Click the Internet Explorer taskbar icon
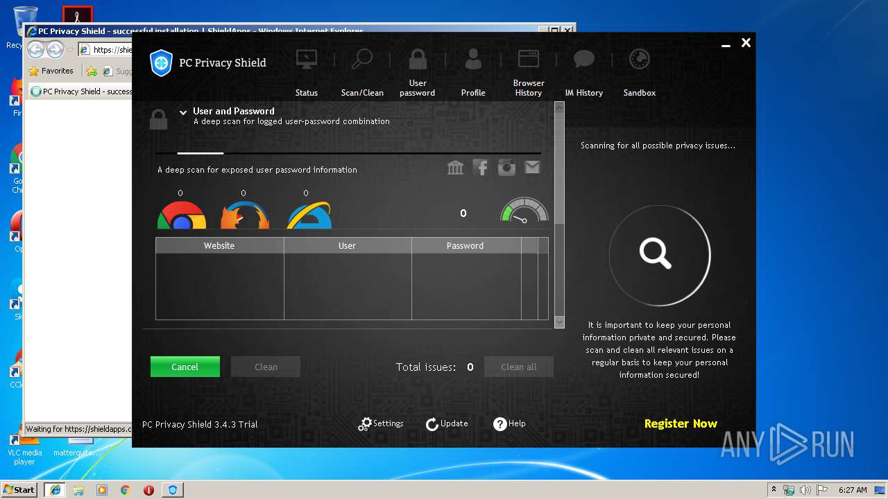 55,490
